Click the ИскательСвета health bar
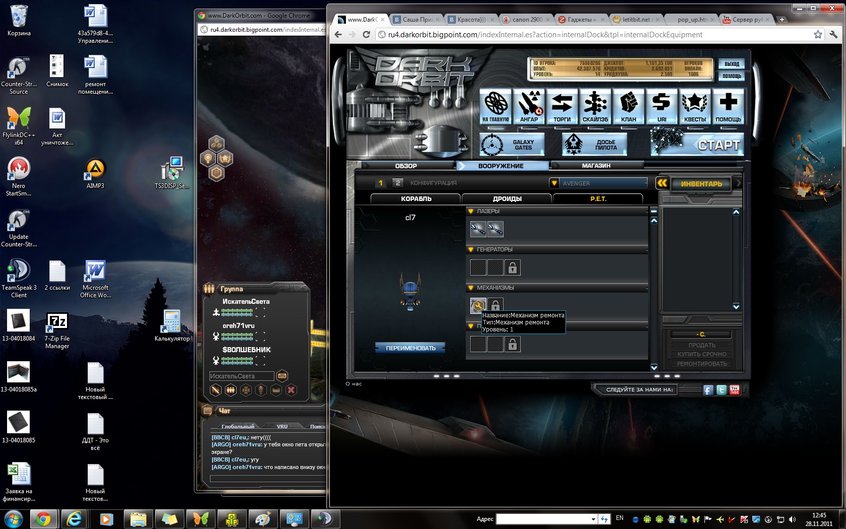This screenshot has width=846, height=529. [237, 312]
